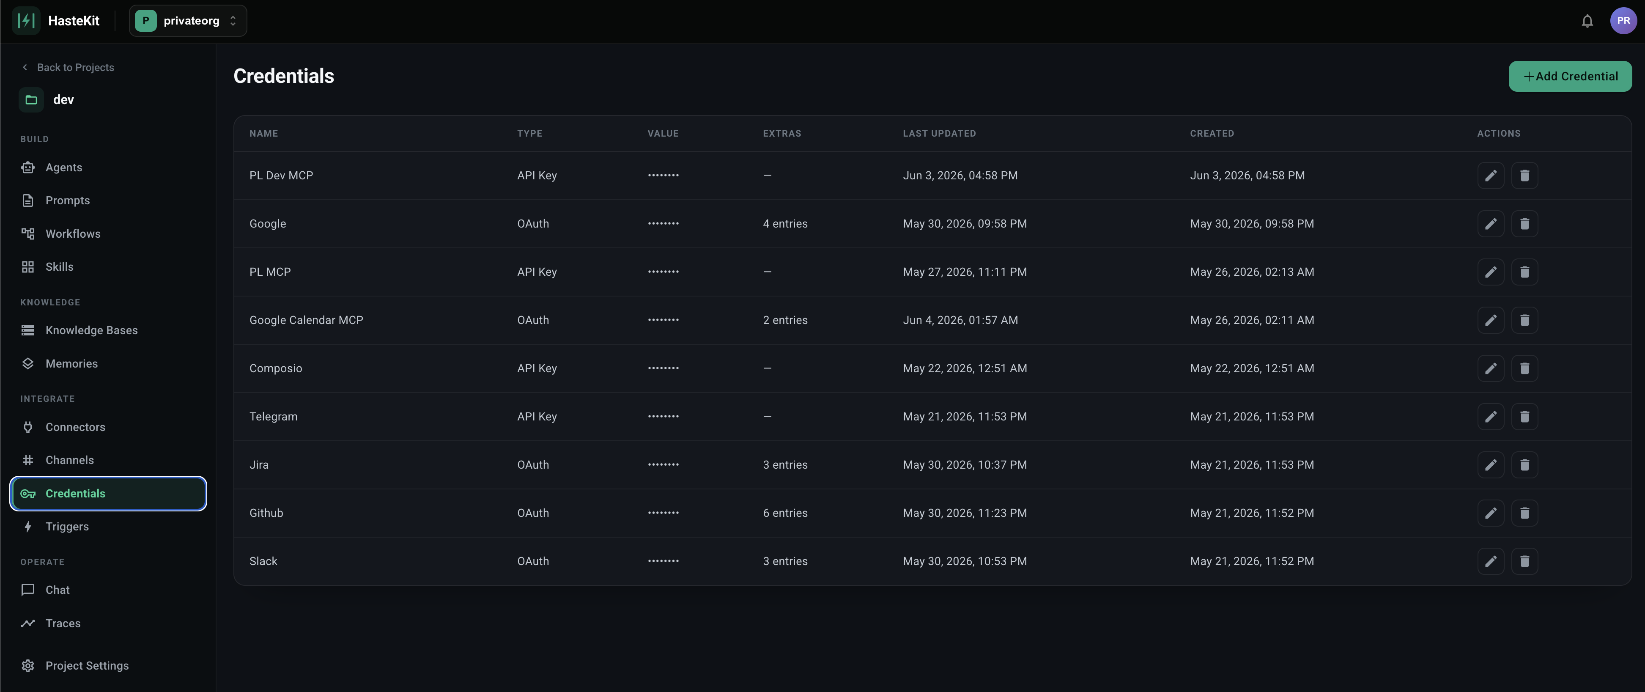Screen dimensions: 1645x692
Task: Delete the Telegram credential
Action: point(1524,417)
